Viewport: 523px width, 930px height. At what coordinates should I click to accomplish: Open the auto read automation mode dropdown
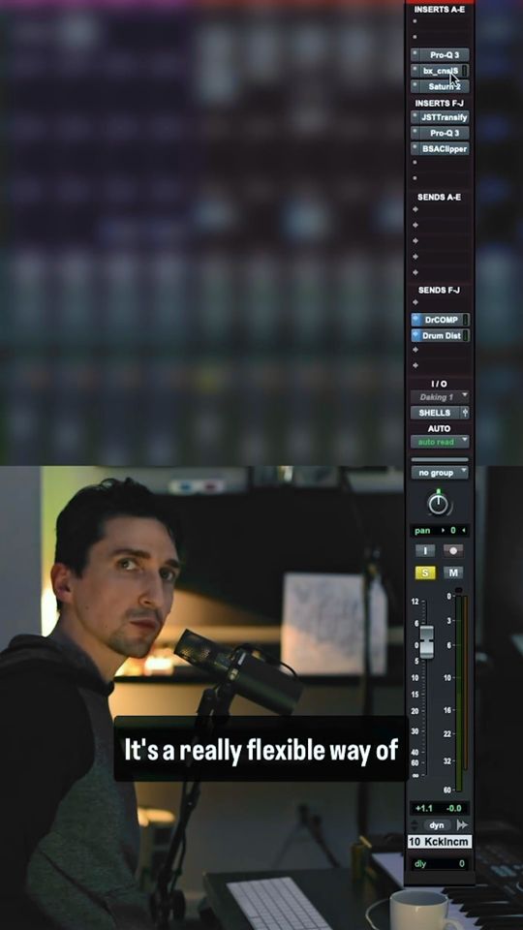(440, 442)
